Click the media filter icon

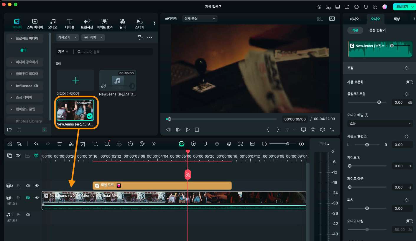(140, 37)
